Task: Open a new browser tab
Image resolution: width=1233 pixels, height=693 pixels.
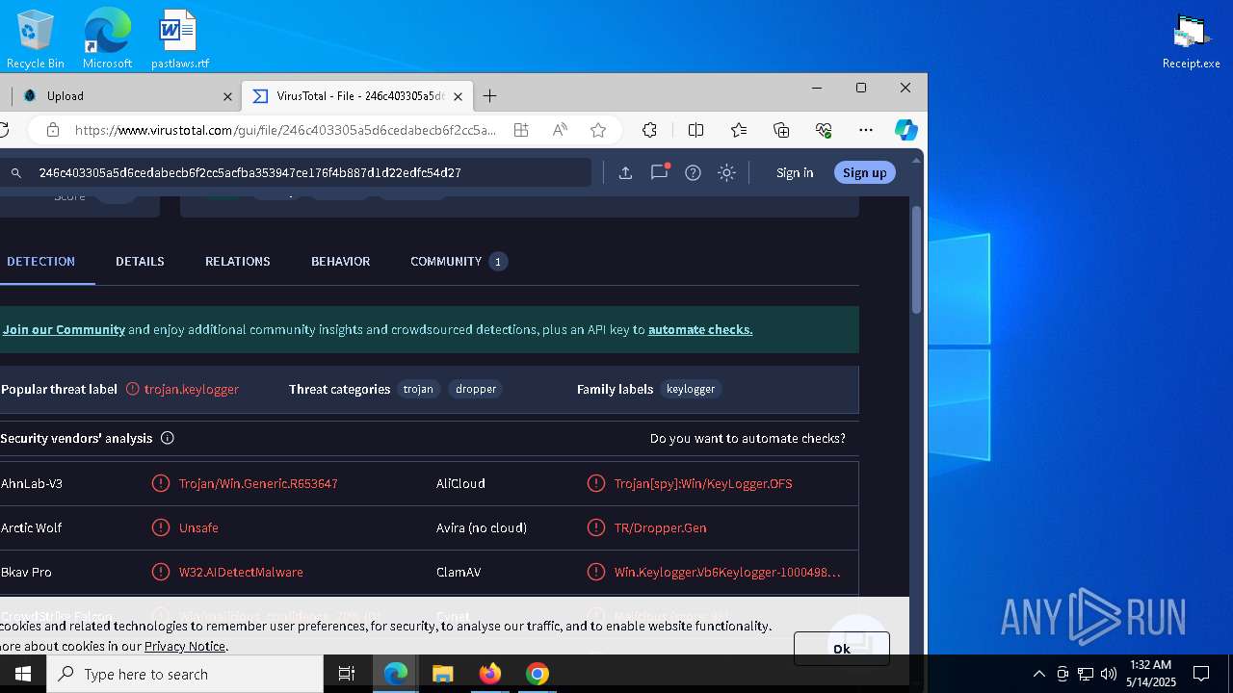Action: pos(489,96)
